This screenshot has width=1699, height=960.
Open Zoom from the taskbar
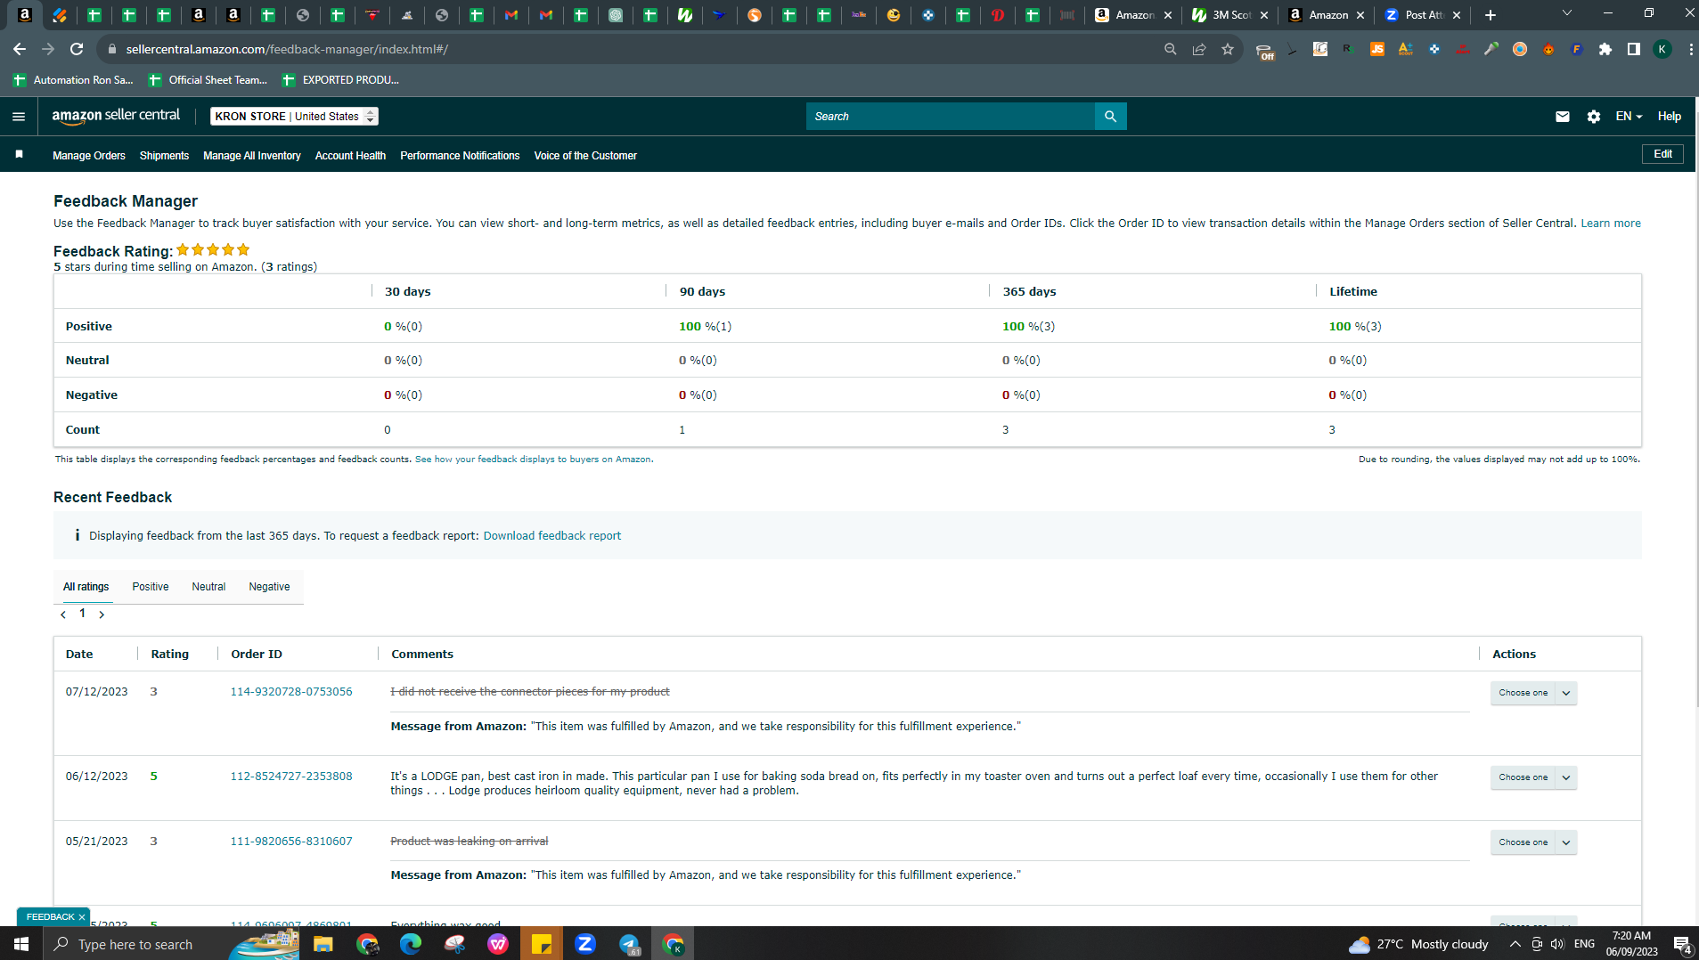click(x=585, y=944)
